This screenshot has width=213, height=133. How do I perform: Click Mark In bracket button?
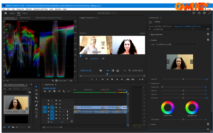coord(92,79)
